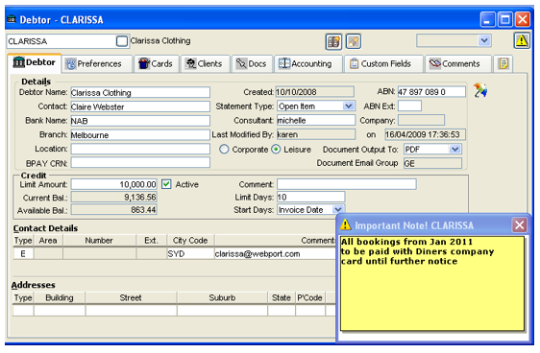Image resolution: width=540 pixels, height=353 pixels.
Task: Click the Last Modified By karen field
Action: click(316, 134)
